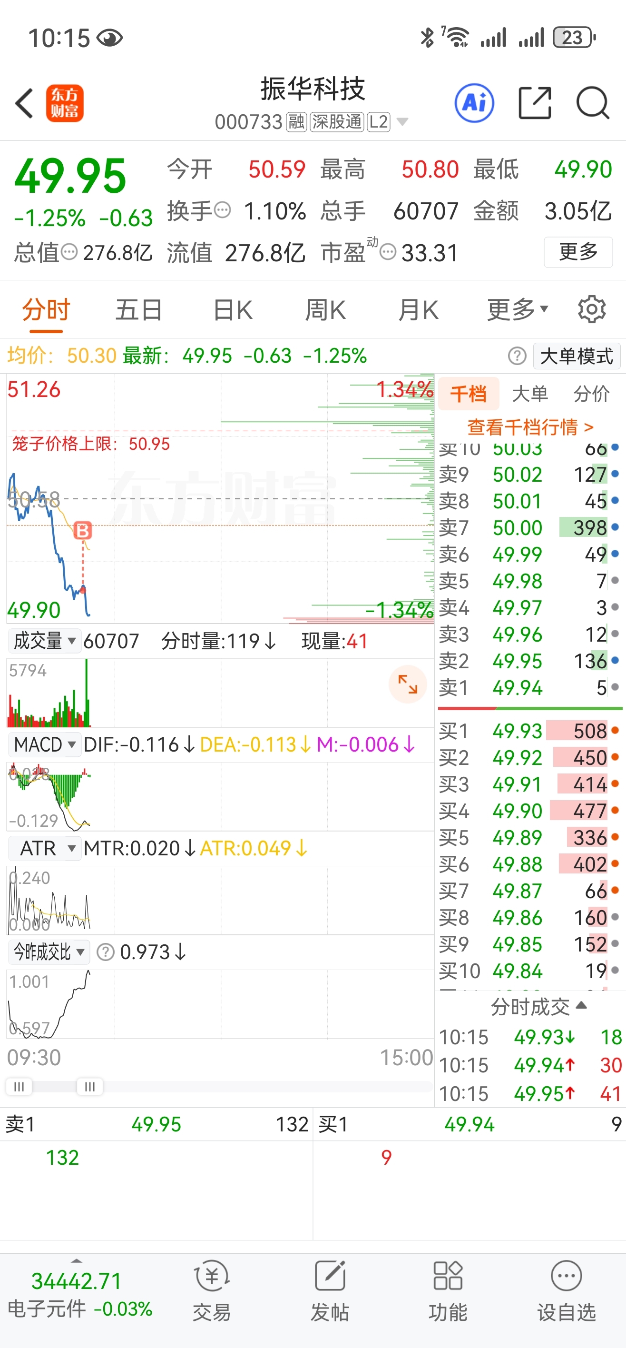The image size is (626, 1348).
Task: Tap the battery indicator
Action: (x=574, y=38)
